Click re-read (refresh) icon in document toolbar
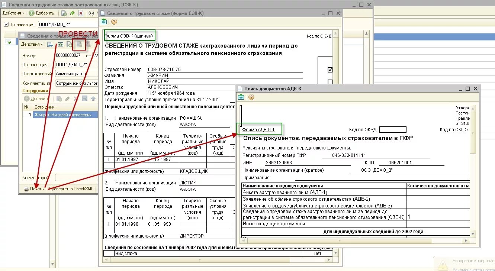495x271 pixels. [60, 45]
